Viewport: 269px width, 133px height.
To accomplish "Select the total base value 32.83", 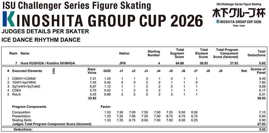I will click(x=92, y=98).
